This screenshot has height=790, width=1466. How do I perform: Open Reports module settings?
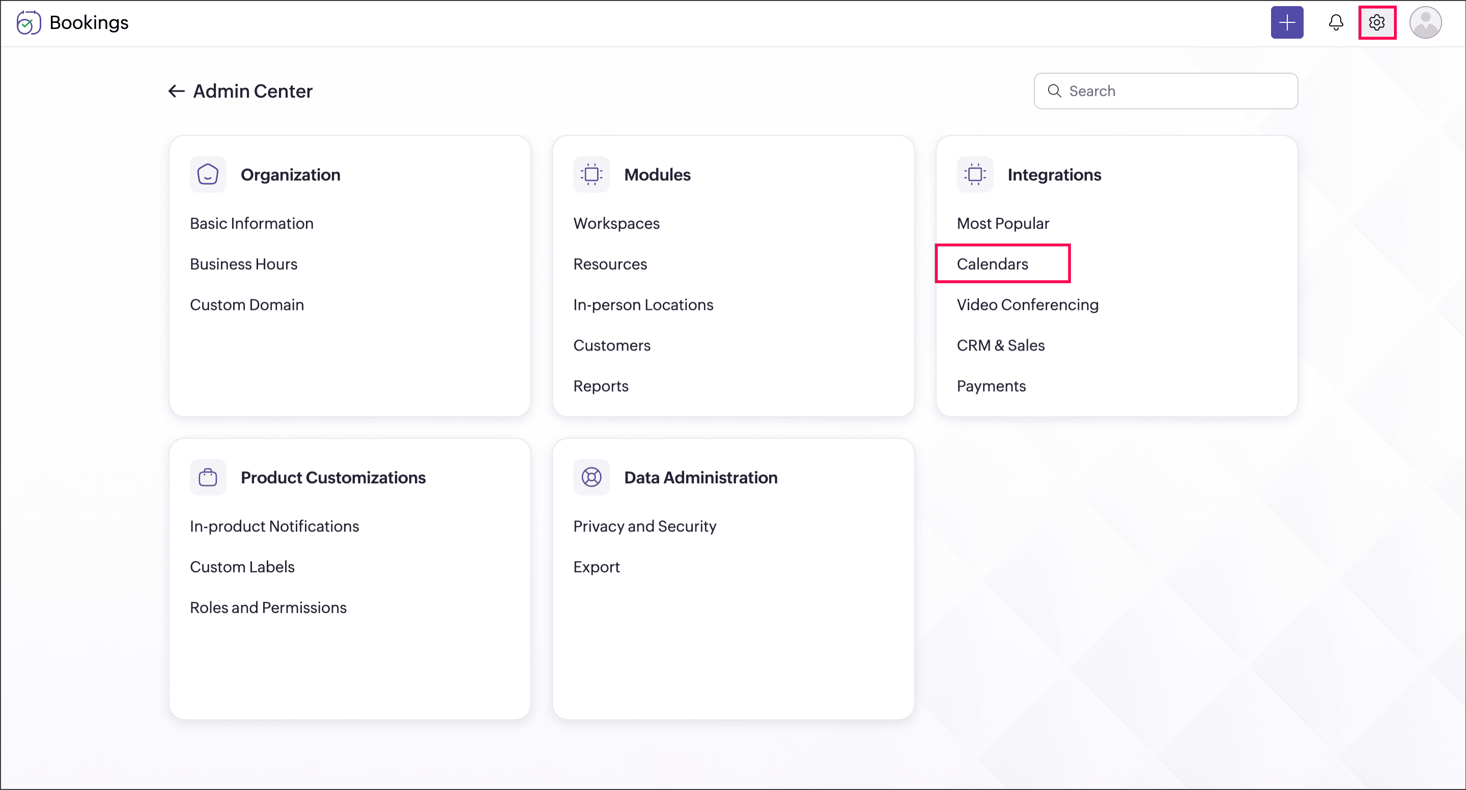coord(601,386)
